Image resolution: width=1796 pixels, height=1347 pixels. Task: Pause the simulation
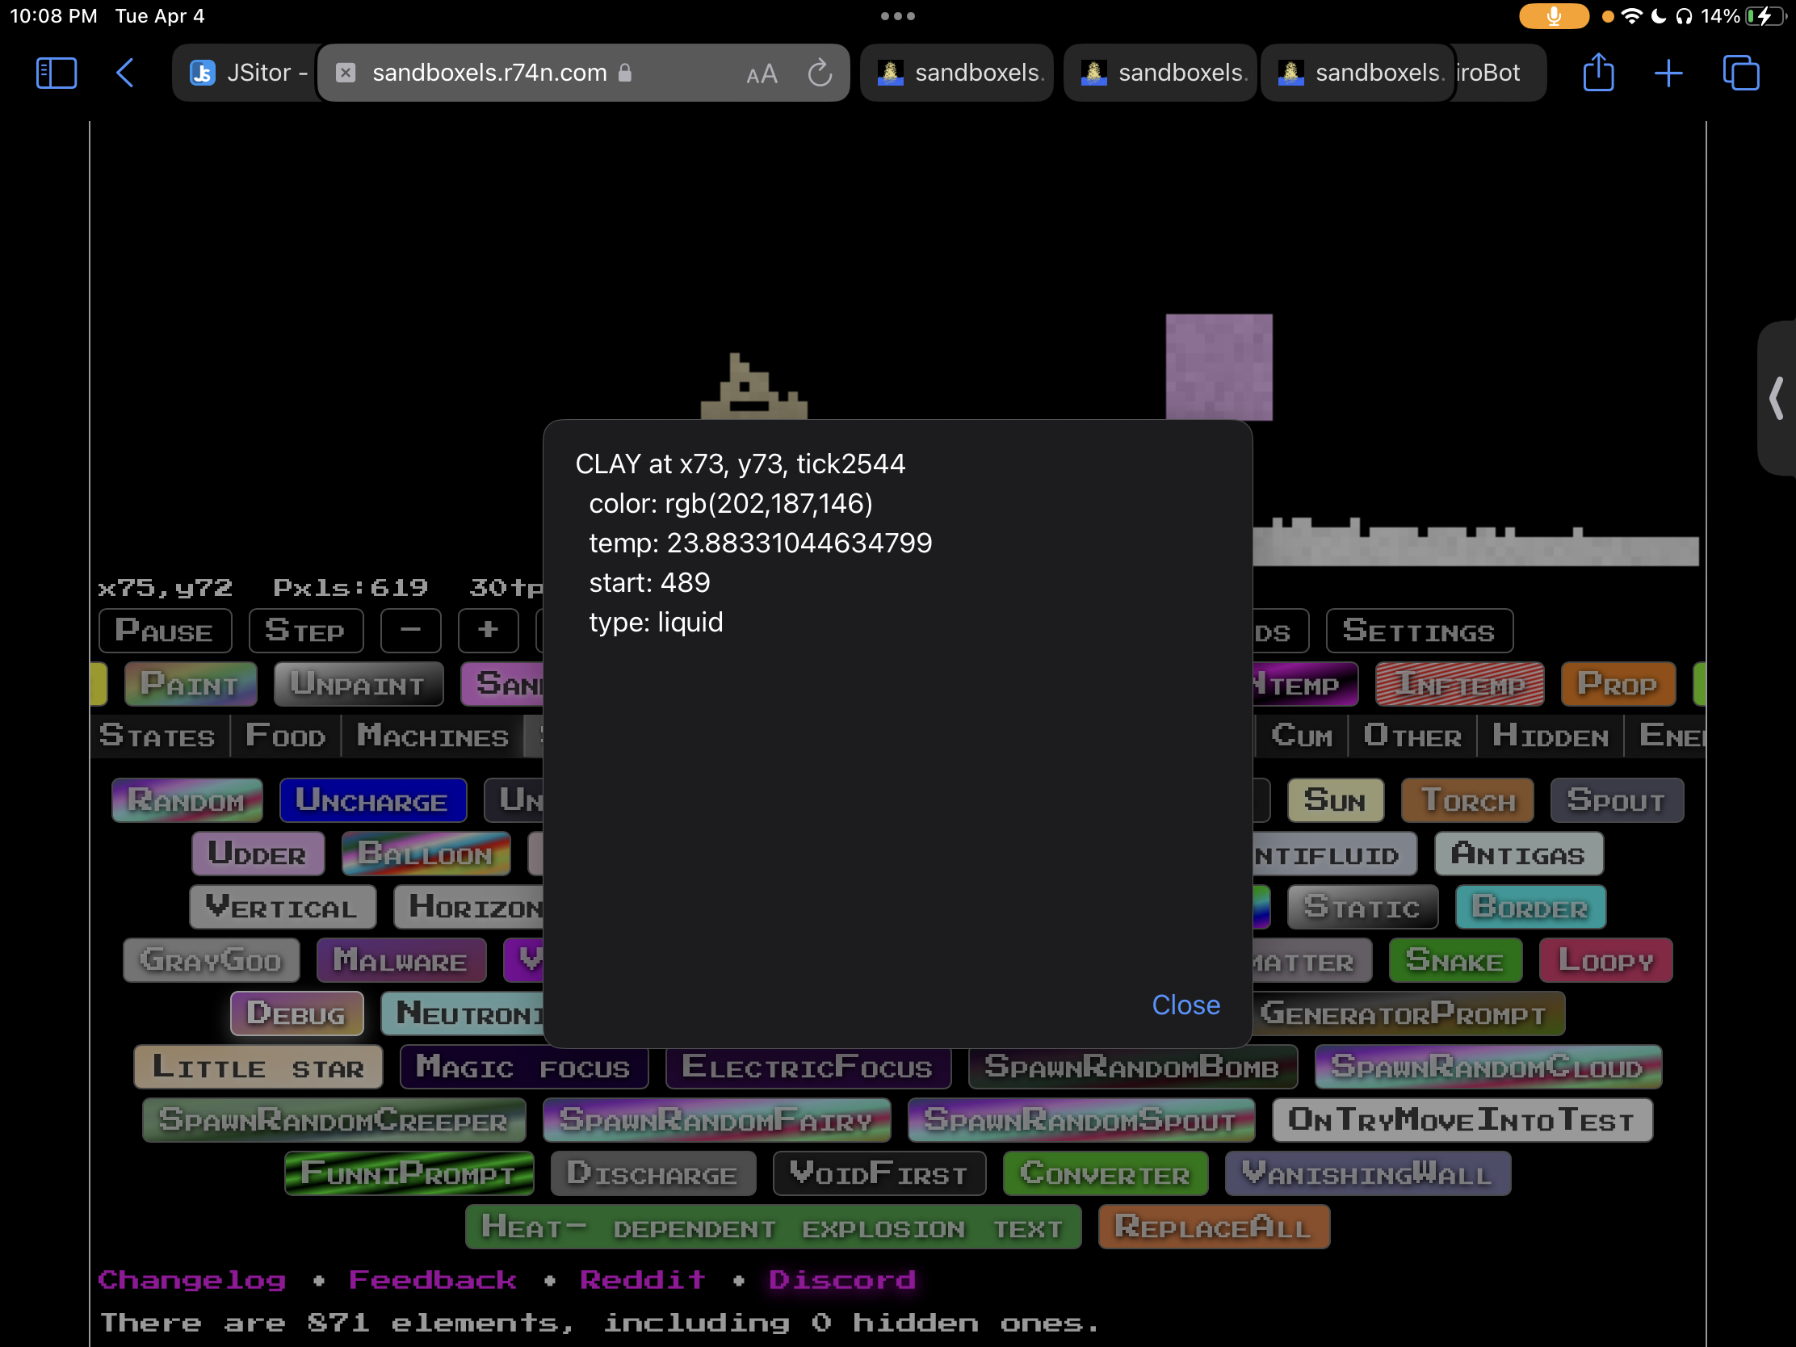(x=165, y=631)
